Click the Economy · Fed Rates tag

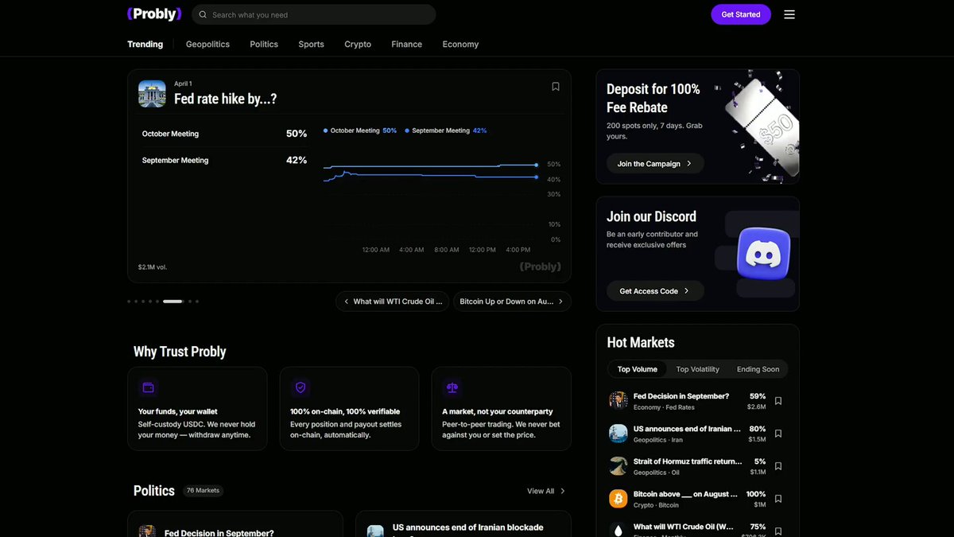(664, 407)
